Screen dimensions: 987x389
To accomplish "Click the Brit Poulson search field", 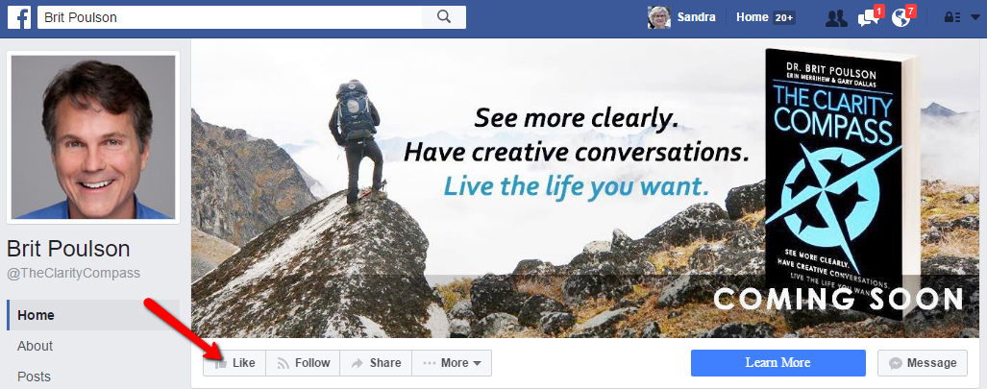I will 230,17.
